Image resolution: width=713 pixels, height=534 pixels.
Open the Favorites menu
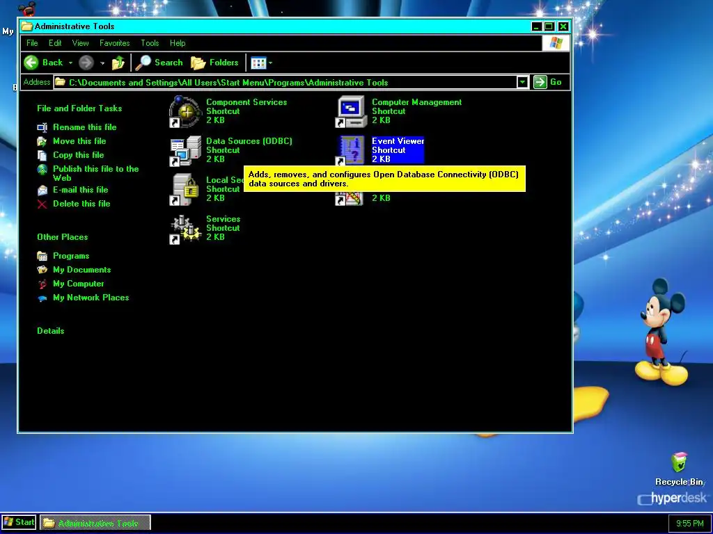[x=115, y=43]
